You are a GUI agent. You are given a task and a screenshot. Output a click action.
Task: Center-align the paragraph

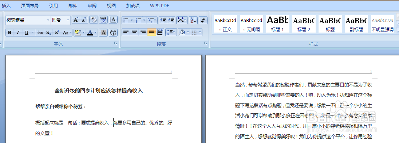tap(134, 32)
